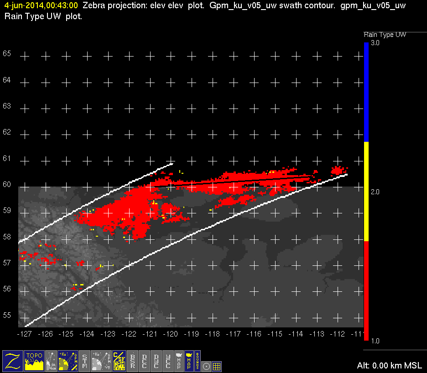Click the Alt: 0.00 km MSL label

390,366
